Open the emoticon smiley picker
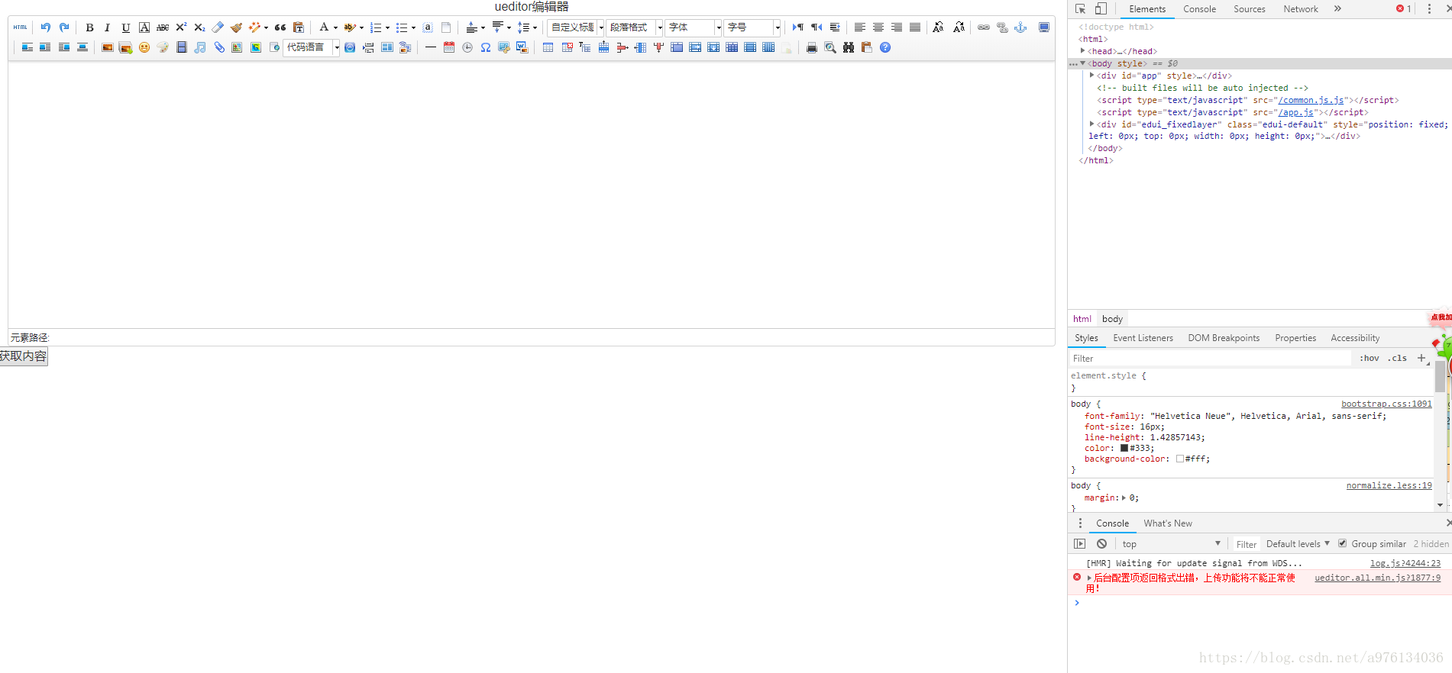The image size is (1452, 673). (x=144, y=47)
